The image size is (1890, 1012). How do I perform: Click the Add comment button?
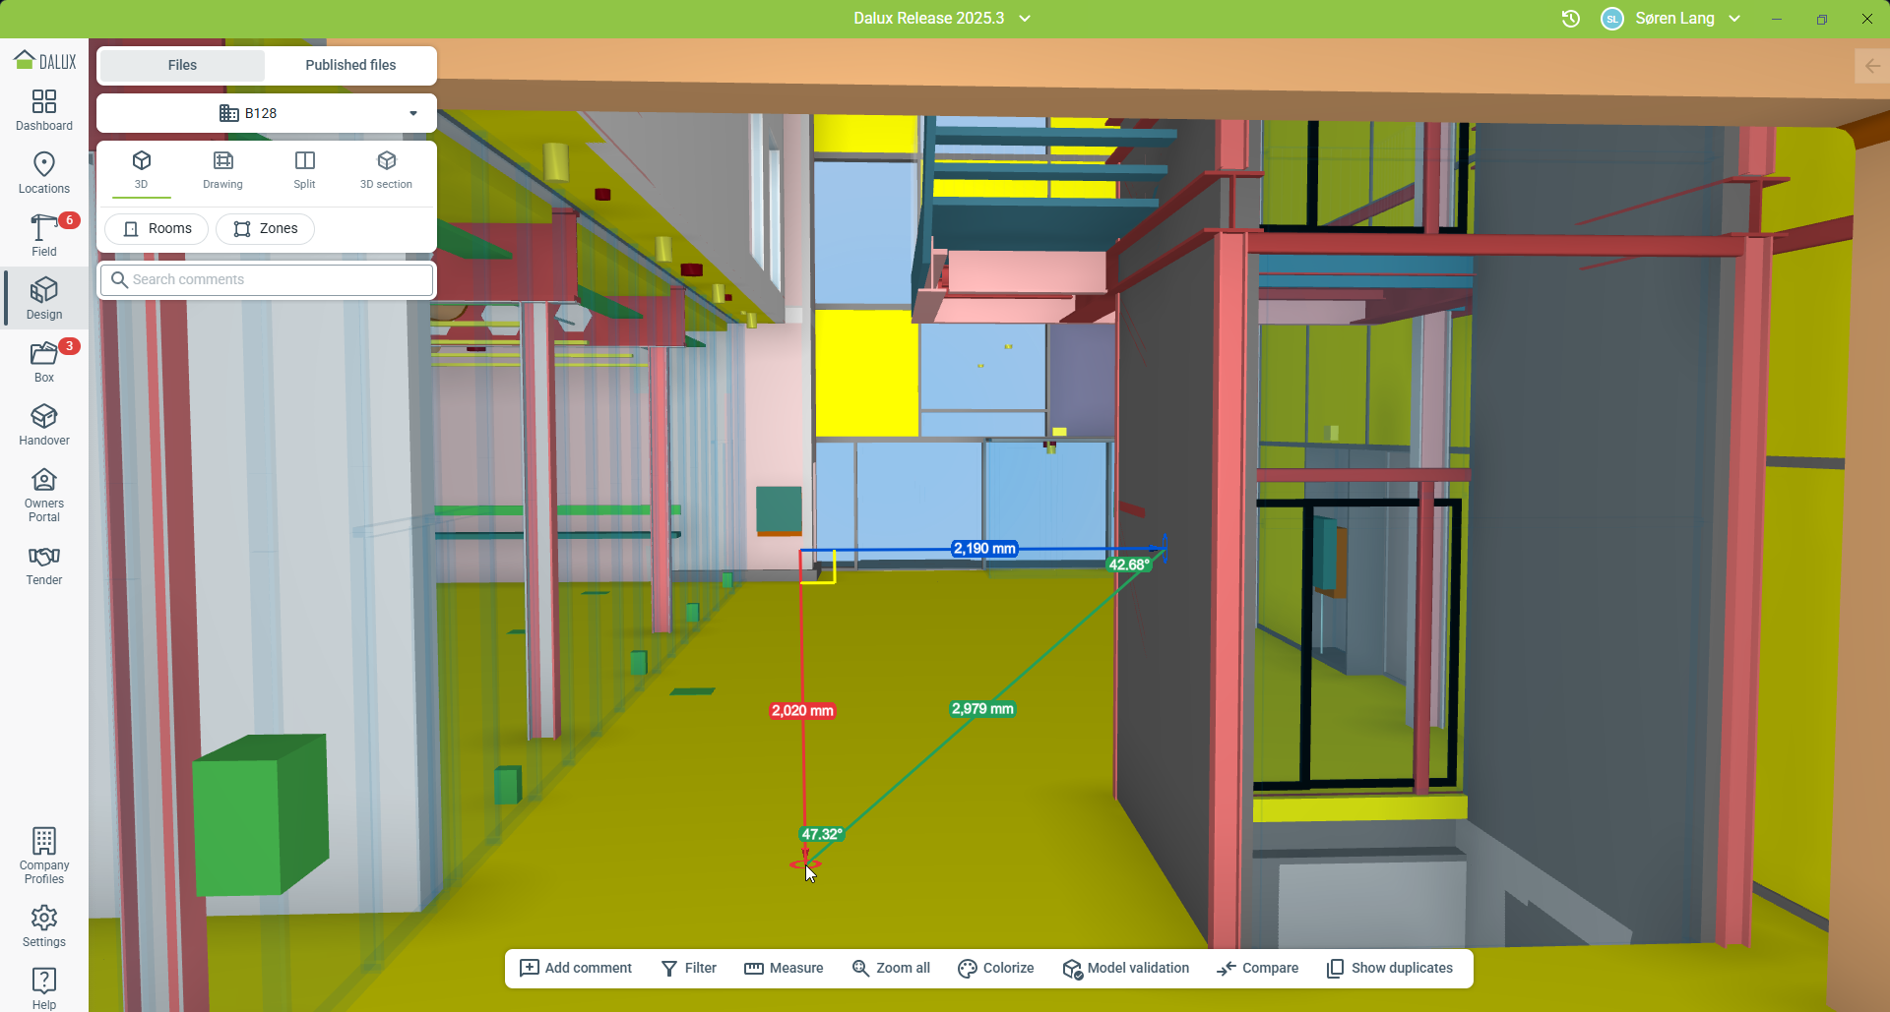[576, 968]
